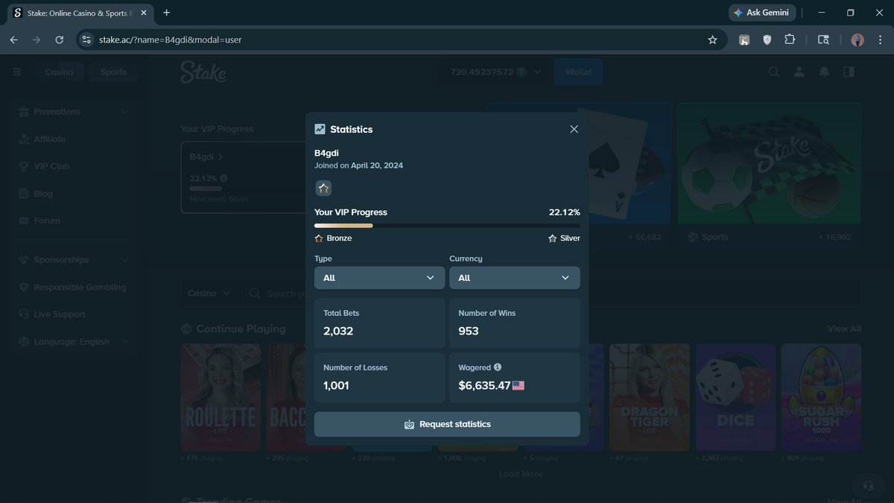894x503 pixels.
Task: Open Blog in the sidebar
Action: pyautogui.click(x=74, y=194)
